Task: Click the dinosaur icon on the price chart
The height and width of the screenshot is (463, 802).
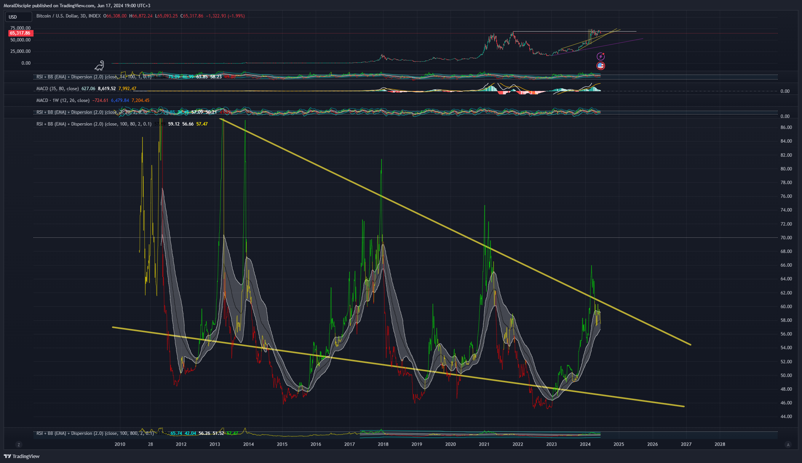Action: (x=99, y=66)
